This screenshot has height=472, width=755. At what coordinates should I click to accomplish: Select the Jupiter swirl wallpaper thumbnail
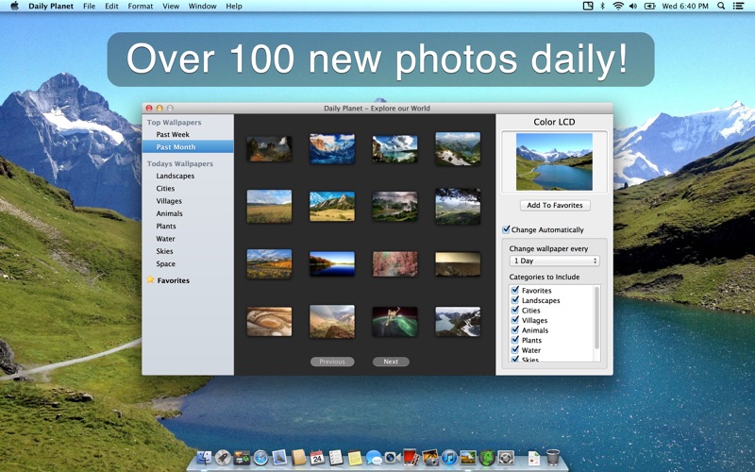tap(269, 322)
